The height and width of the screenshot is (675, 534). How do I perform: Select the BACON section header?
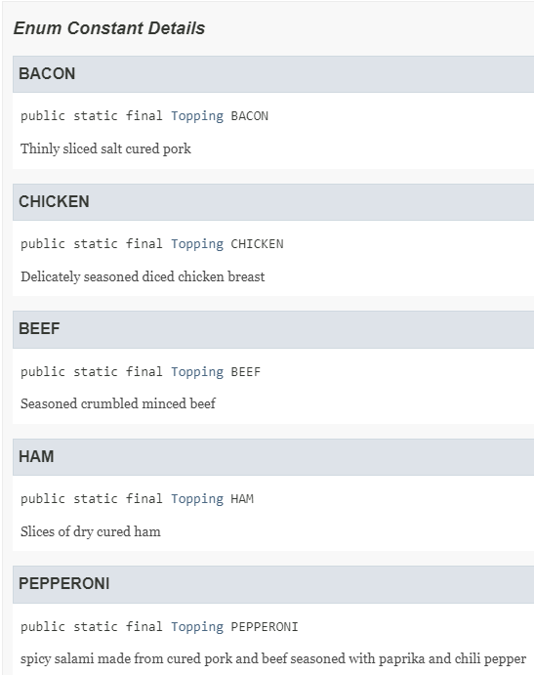[x=273, y=74]
